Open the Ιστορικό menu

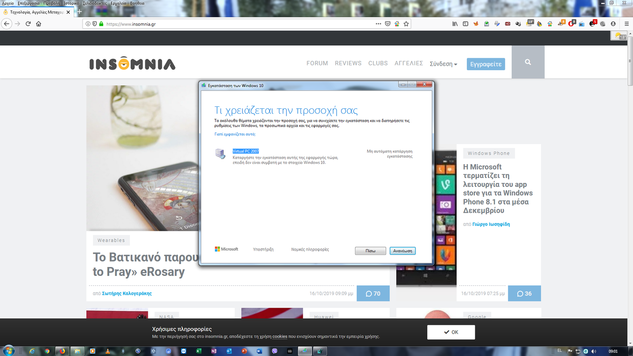point(71,3)
